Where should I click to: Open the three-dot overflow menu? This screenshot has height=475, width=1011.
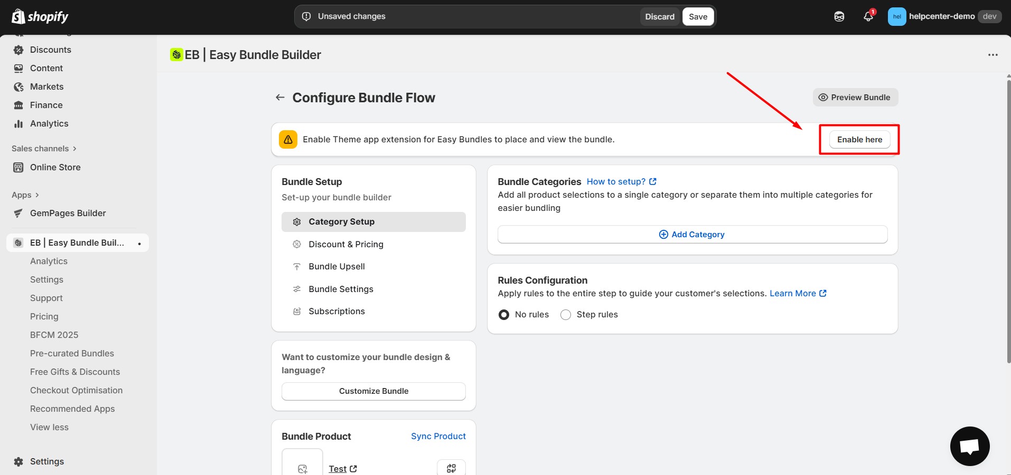coord(993,55)
